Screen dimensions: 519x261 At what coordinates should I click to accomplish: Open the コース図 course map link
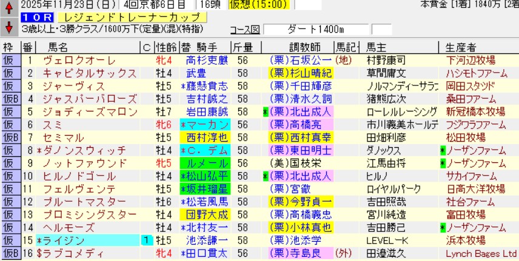(x=245, y=29)
